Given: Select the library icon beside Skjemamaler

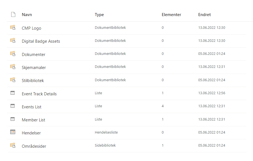Looking at the screenshot, I should (x=13, y=67).
